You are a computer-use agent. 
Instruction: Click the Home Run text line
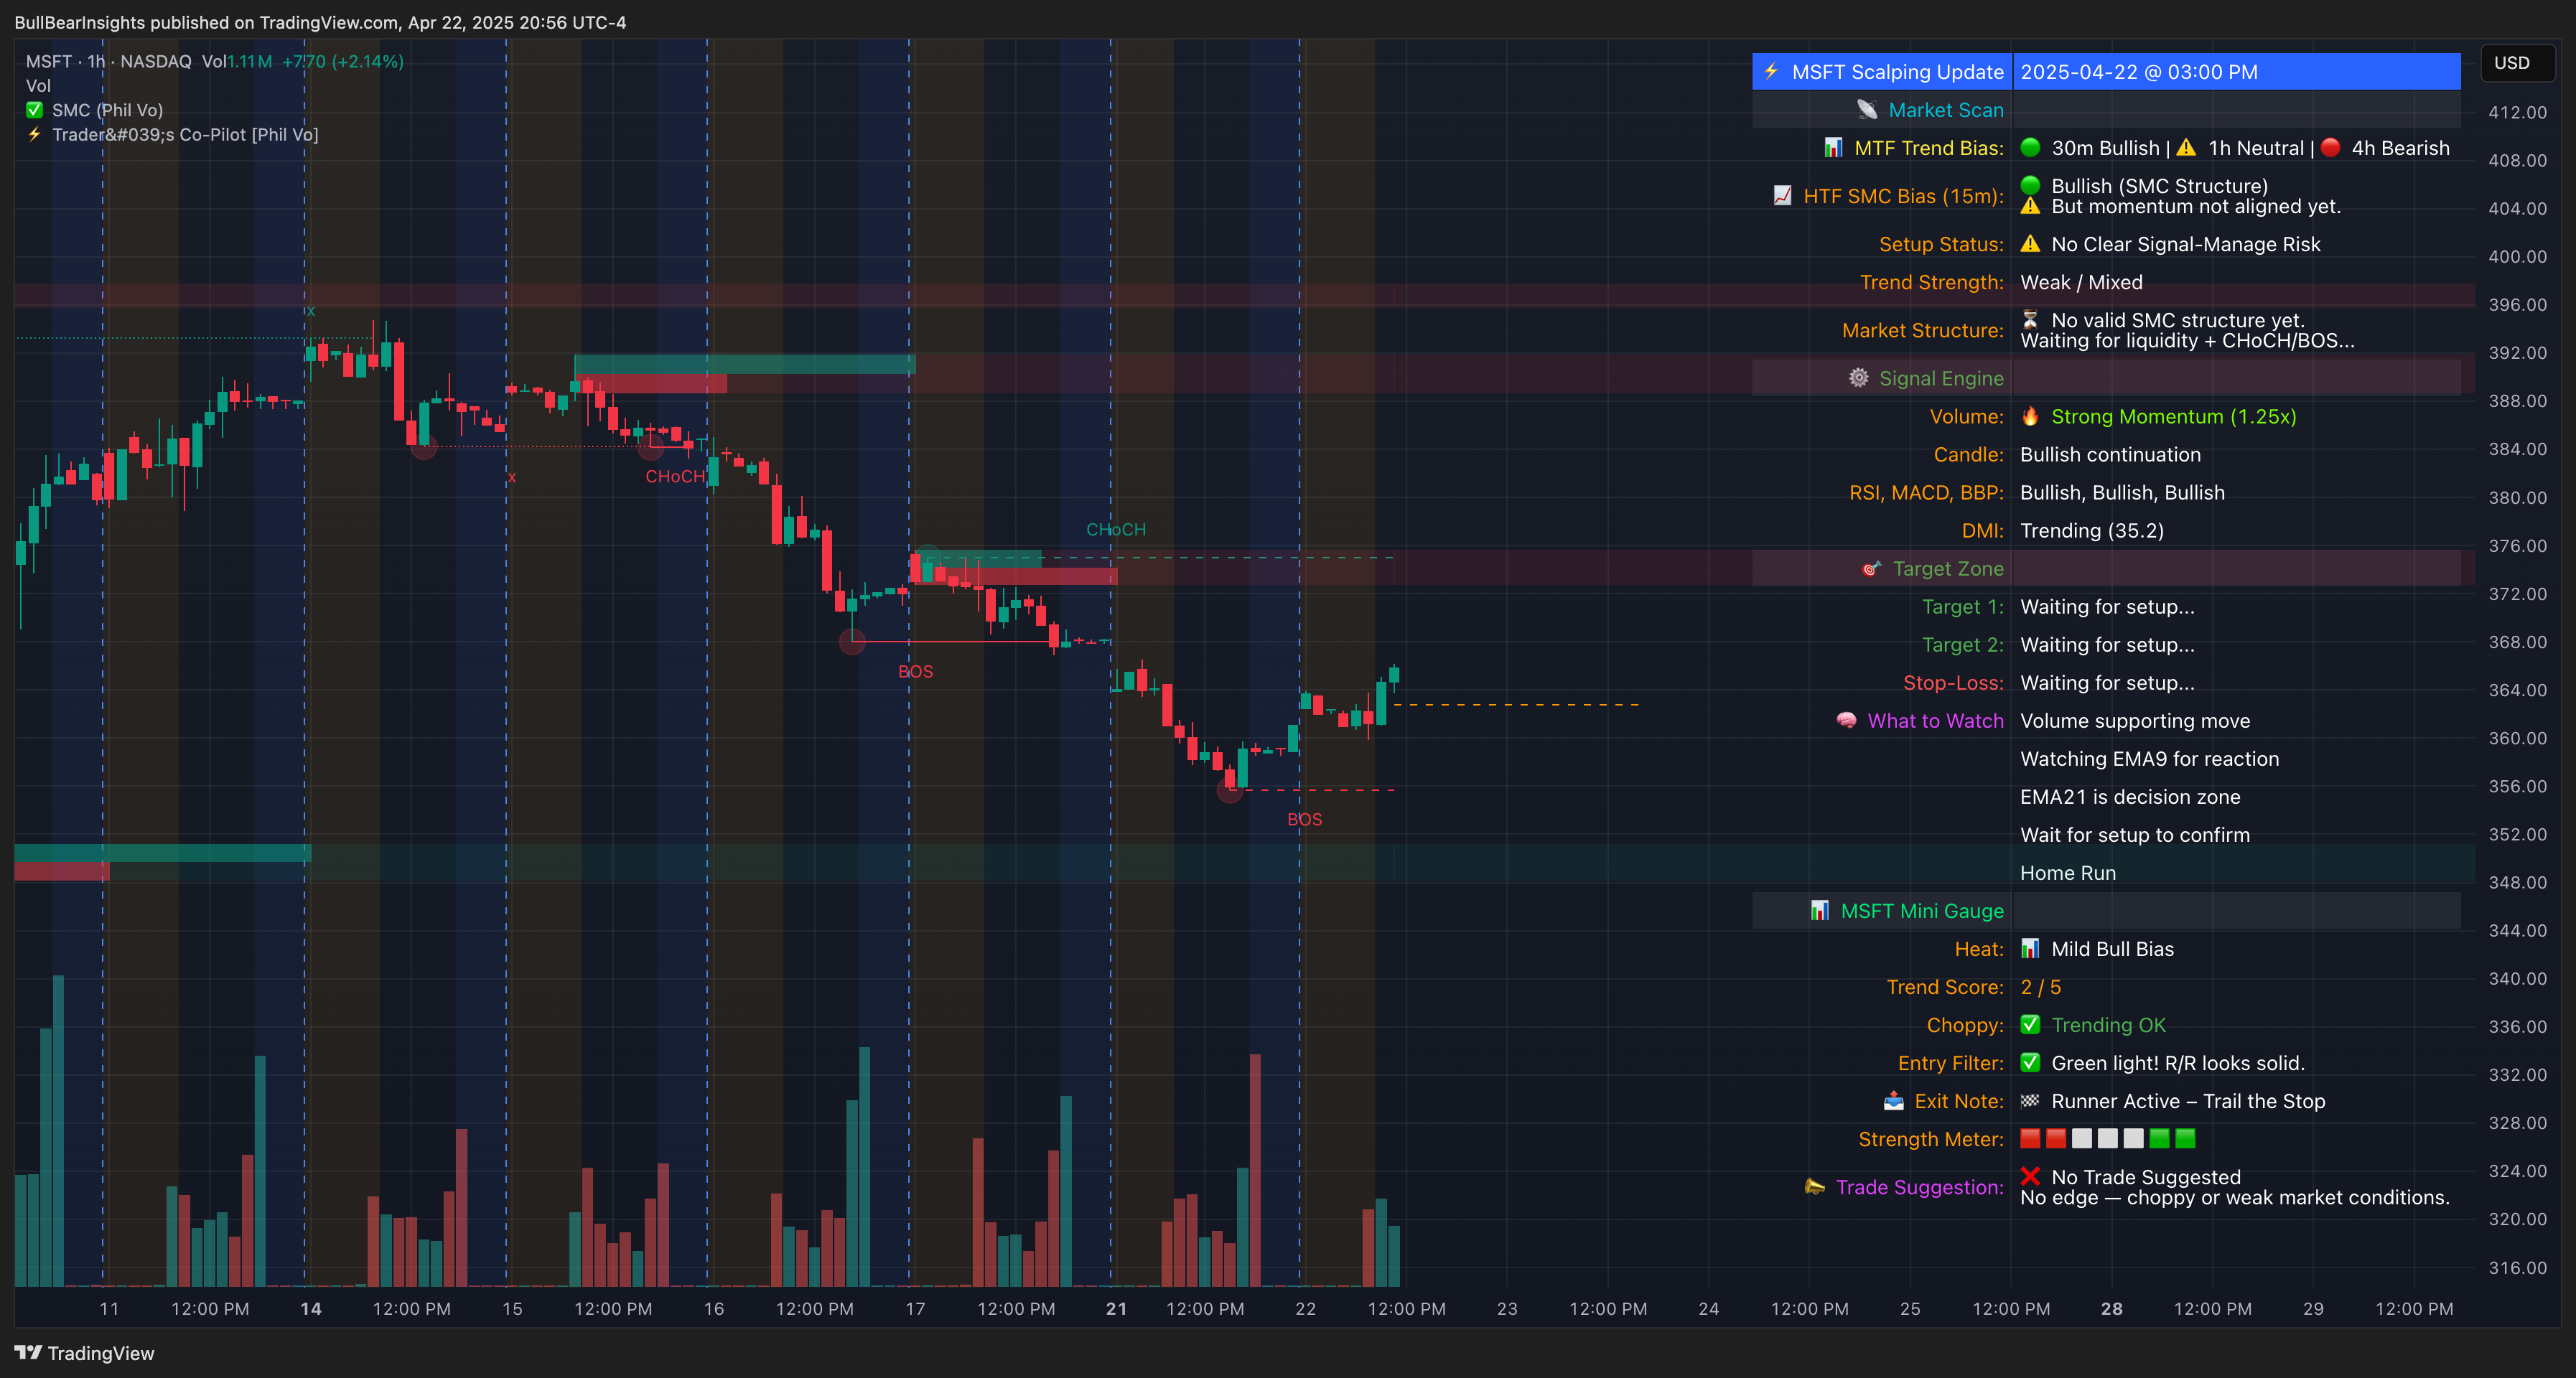2068,873
